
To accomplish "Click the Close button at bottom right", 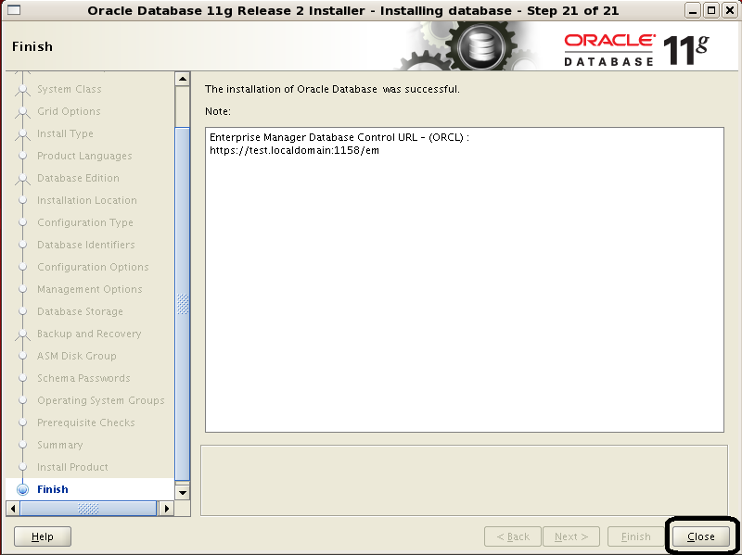I will [701, 536].
